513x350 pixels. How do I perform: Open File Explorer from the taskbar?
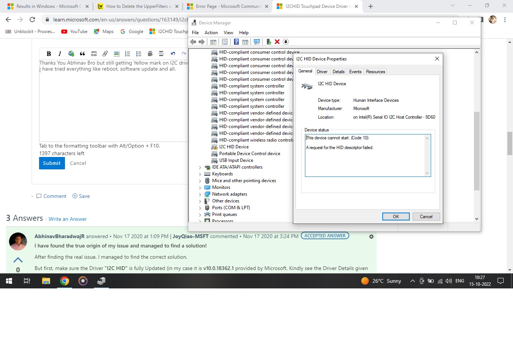click(x=46, y=281)
